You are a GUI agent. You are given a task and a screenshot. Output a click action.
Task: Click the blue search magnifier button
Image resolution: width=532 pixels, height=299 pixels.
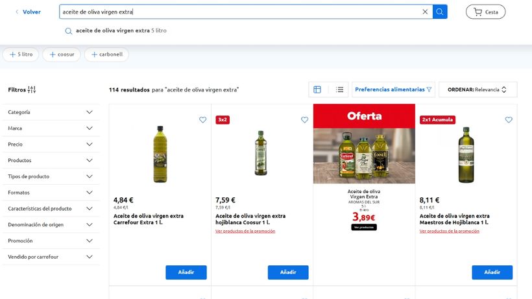[x=440, y=12]
